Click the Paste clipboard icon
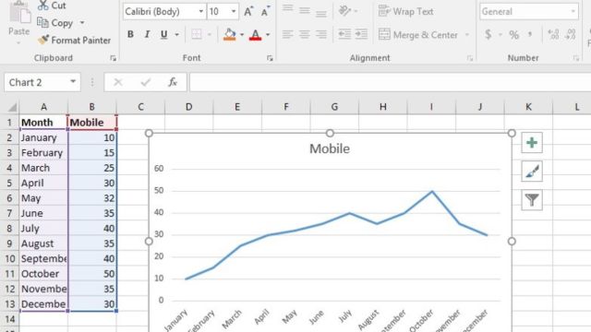 [x=19, y=13]
